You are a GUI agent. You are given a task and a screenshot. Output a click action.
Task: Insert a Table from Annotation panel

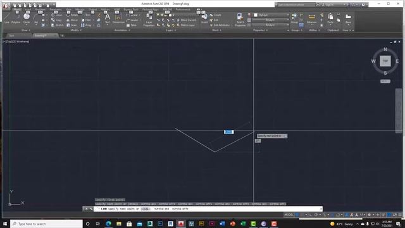point(132,25)
